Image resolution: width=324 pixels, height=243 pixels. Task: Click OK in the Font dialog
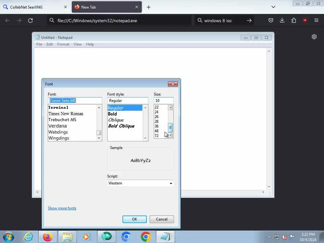(x=134, y=219)
